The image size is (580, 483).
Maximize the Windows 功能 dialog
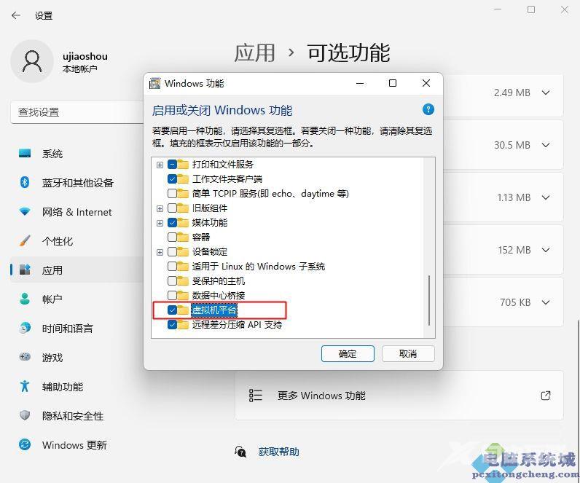point(393,83)
